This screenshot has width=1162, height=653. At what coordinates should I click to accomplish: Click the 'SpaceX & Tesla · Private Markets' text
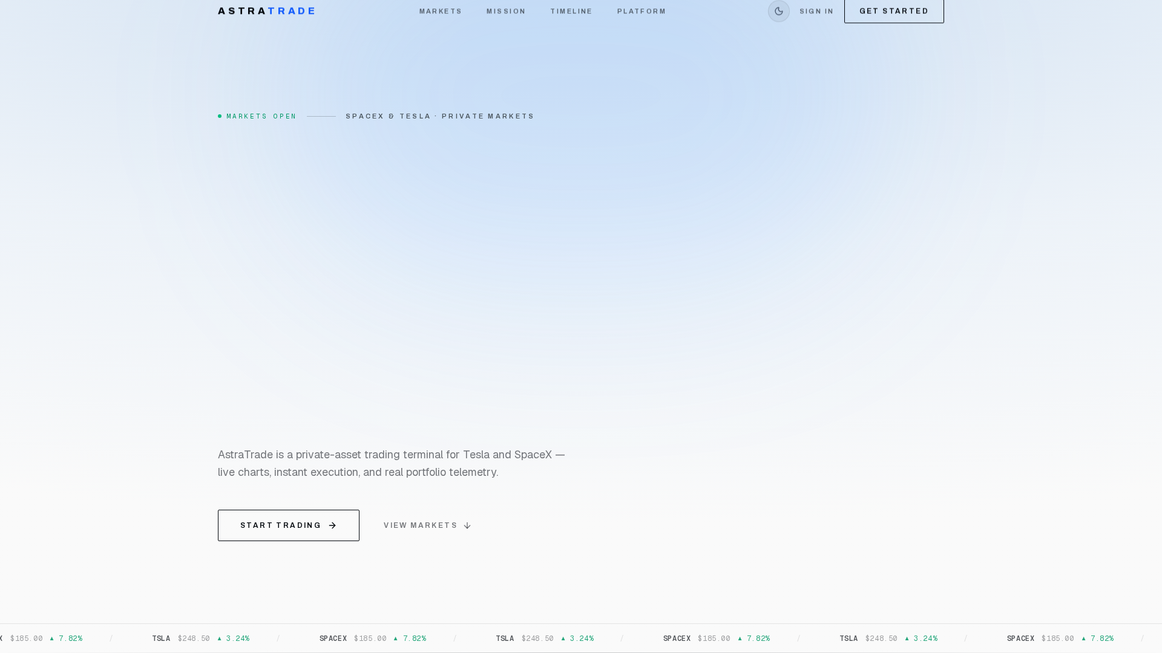[x=440, y=116]
